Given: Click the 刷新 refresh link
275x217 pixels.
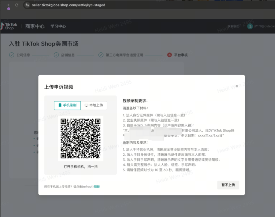Looking at the screenshot, I should pyautogui.click(x=97, y=187).
